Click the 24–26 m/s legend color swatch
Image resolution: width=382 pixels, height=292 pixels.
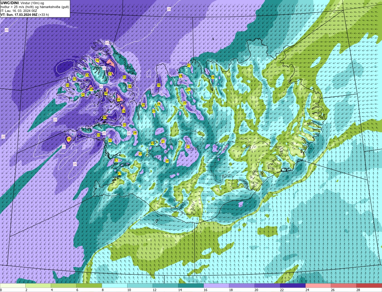pos(318,286)
